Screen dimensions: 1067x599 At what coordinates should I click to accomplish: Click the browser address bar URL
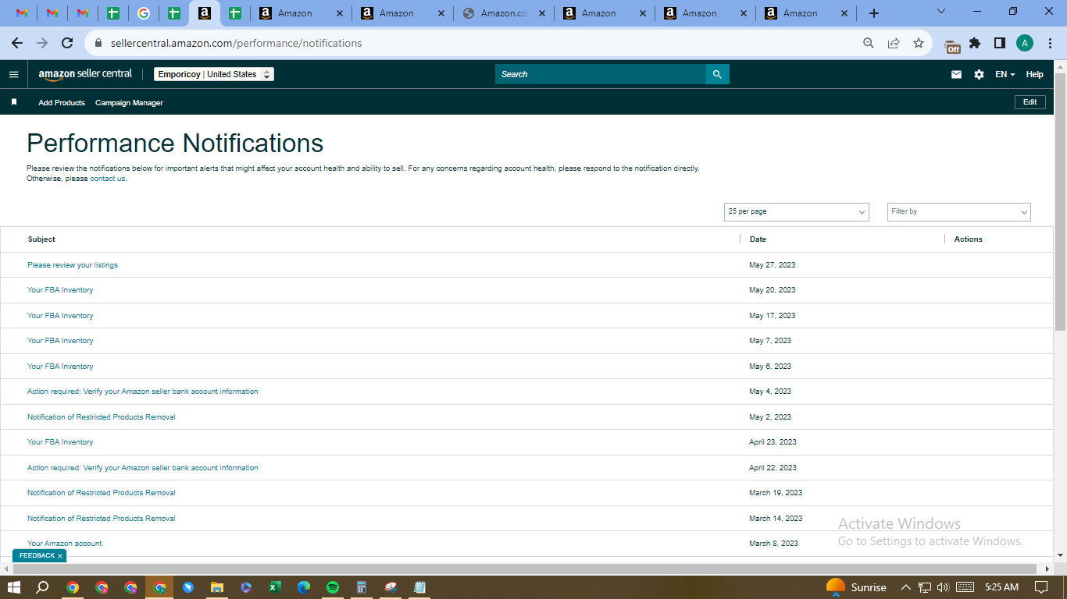point(236,44)
